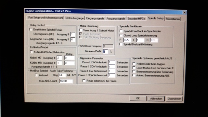Apply settings with Übernehmen button
This screenshot has height=117, width=208.
coord(174,99)
